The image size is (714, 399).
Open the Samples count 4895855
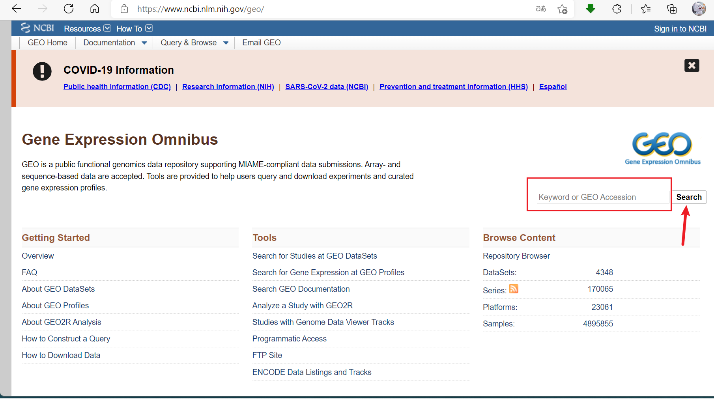[x=598, y=324]
